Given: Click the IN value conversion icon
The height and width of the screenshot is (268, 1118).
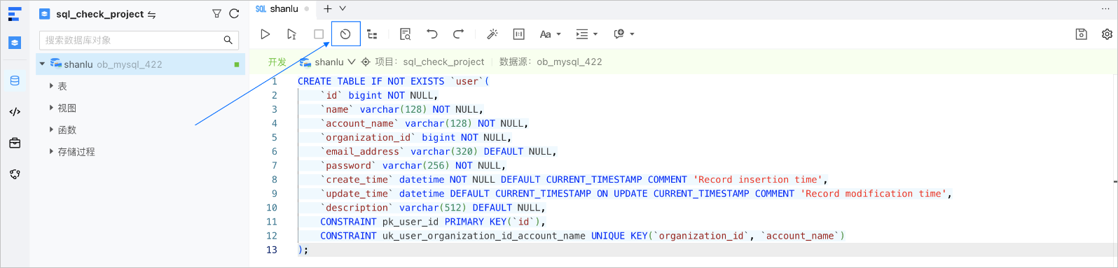Looking at the screenshot, I should pyautogui.click(x=518, y=34).
